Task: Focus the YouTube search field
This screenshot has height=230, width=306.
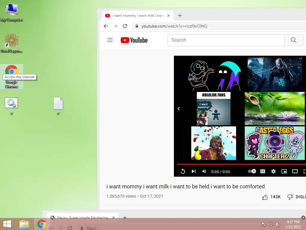Action: pos(226,40)
